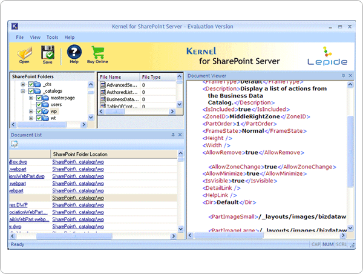The width and height of the screenshot is (363, 274).
Task: Select the AdvancedSe... file name
Action: (x=122, y=85)
